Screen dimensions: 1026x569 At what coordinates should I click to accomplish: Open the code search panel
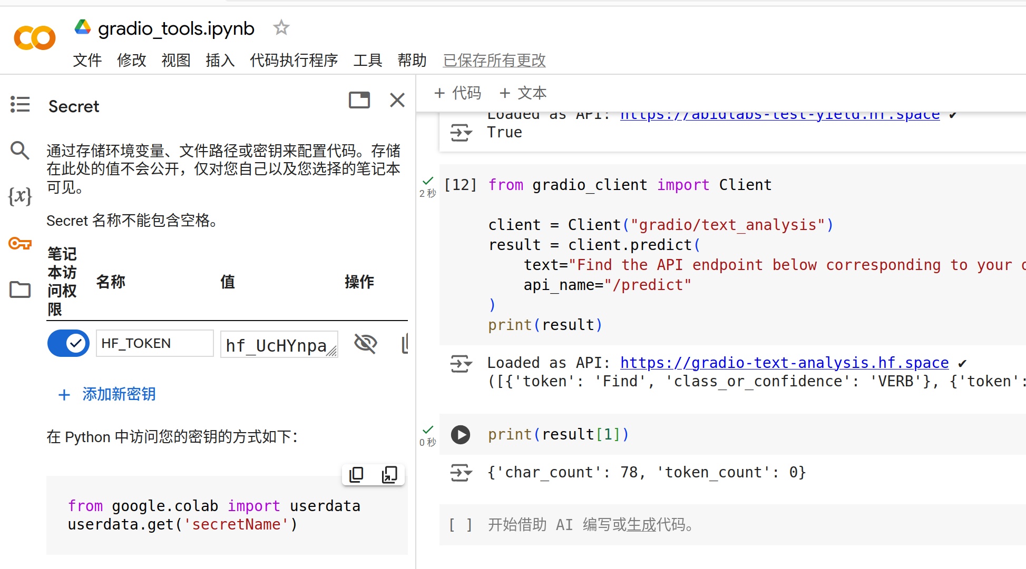(19, 151)
